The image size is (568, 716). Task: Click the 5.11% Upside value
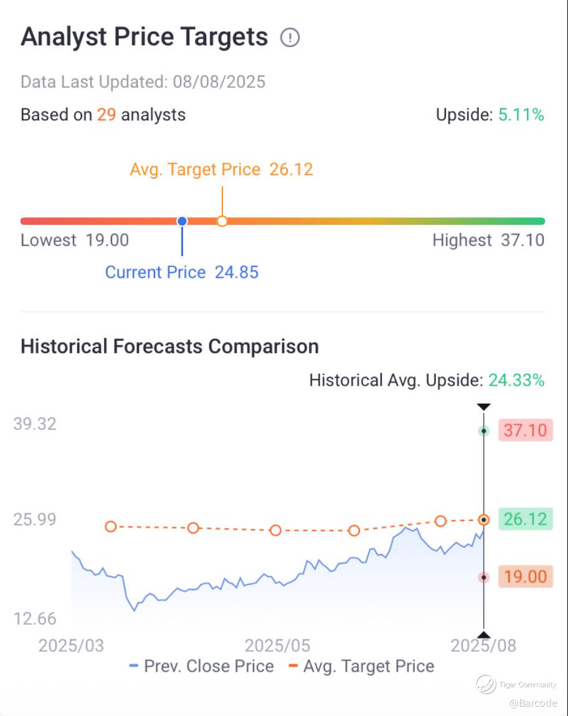point(521,115)
